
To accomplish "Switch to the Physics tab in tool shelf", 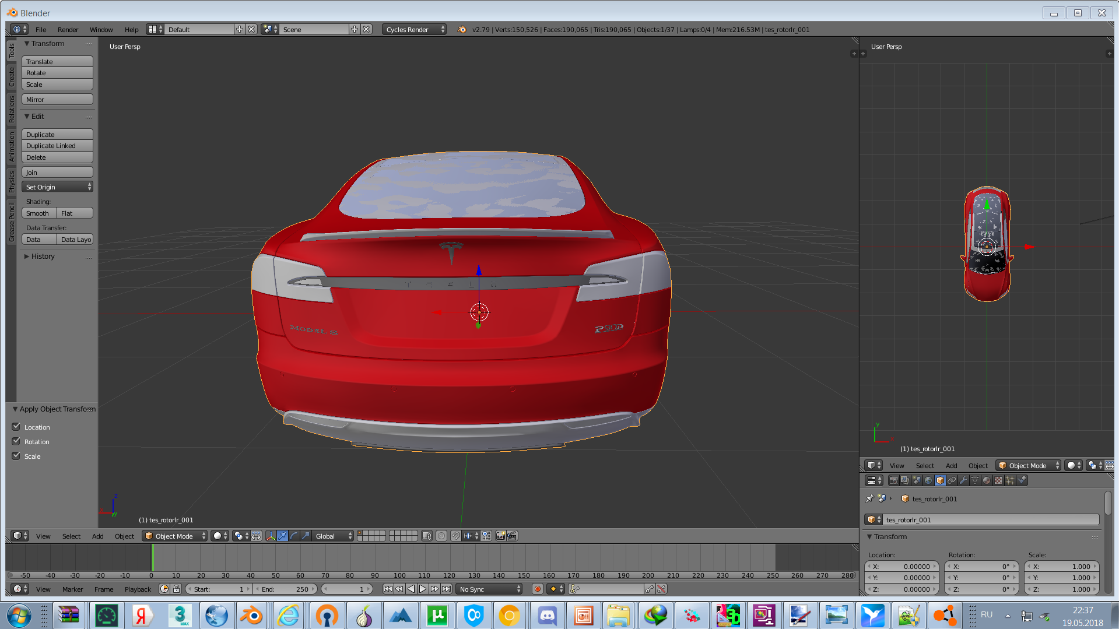I will click(x=11, y=181).
